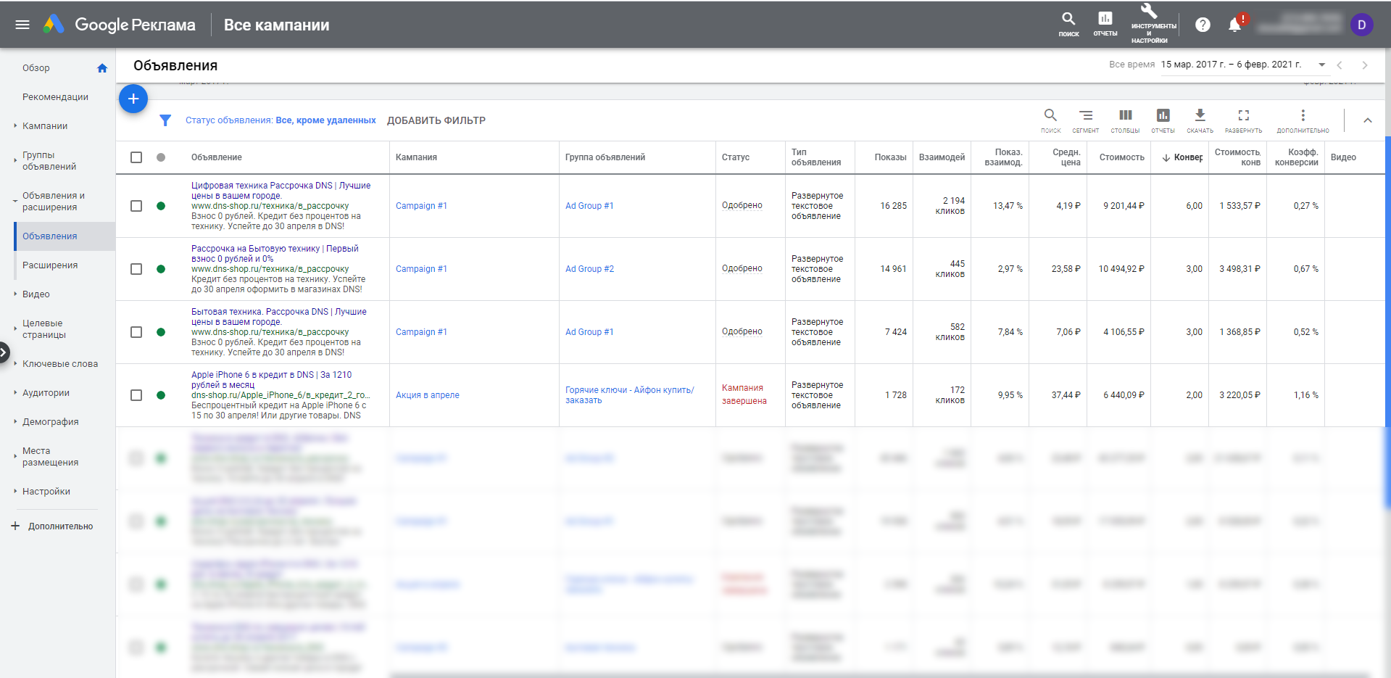Sort by Конверсии column header
The image size is (1391, 678).
coord(1182,157)
